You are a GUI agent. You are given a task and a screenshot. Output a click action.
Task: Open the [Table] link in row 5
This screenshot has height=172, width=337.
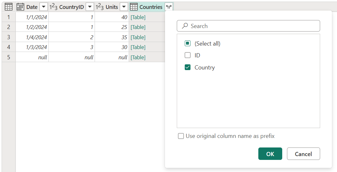(x=138, y=57)
